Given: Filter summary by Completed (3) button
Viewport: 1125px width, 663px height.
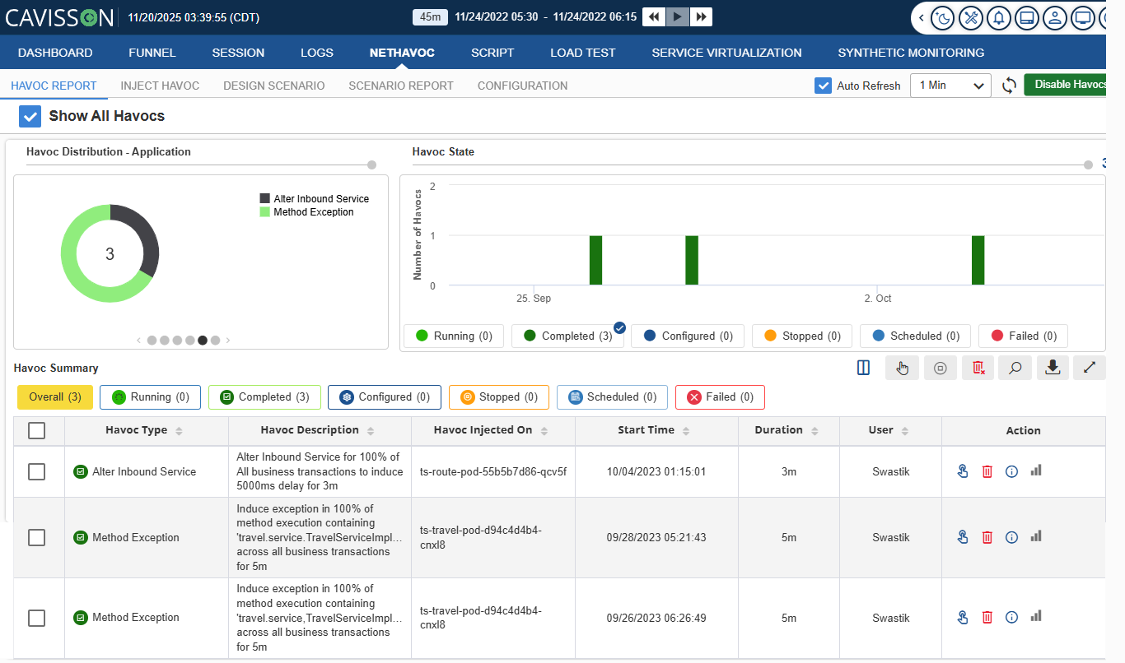Looking at the screenshot, I should pos(265,397).
